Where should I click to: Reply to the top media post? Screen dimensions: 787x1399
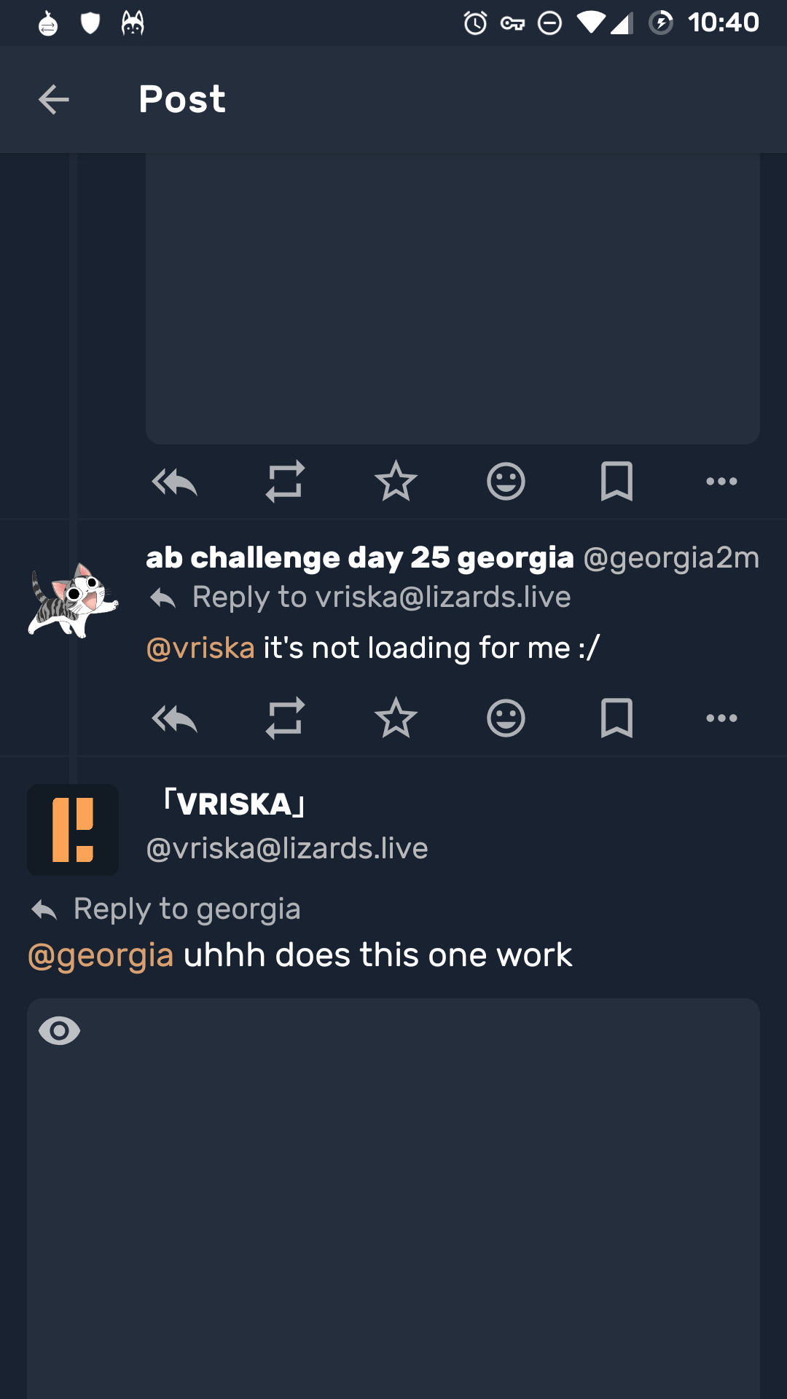175,482
